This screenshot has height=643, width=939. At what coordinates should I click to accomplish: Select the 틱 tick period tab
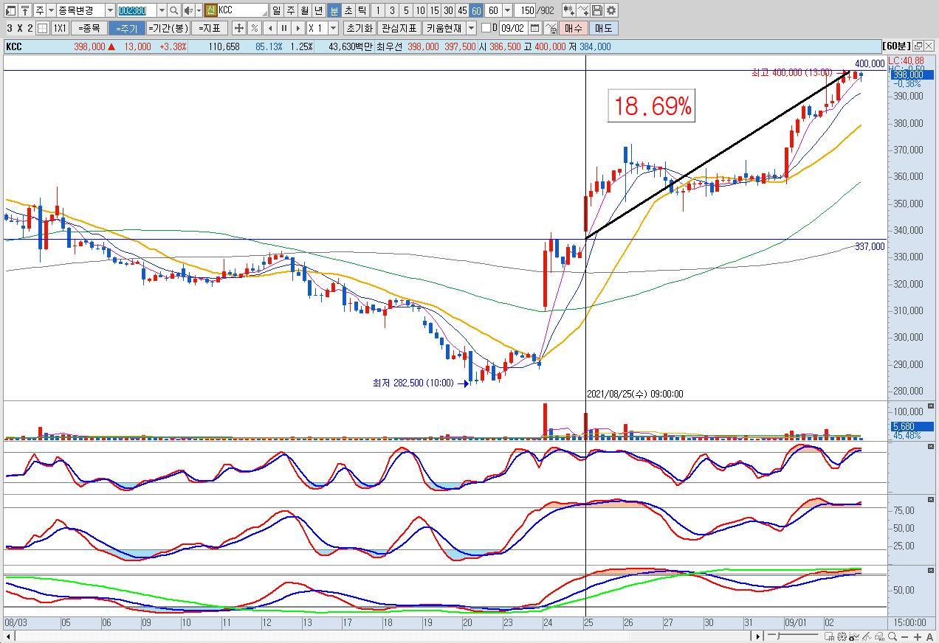(x=361, y=10)
